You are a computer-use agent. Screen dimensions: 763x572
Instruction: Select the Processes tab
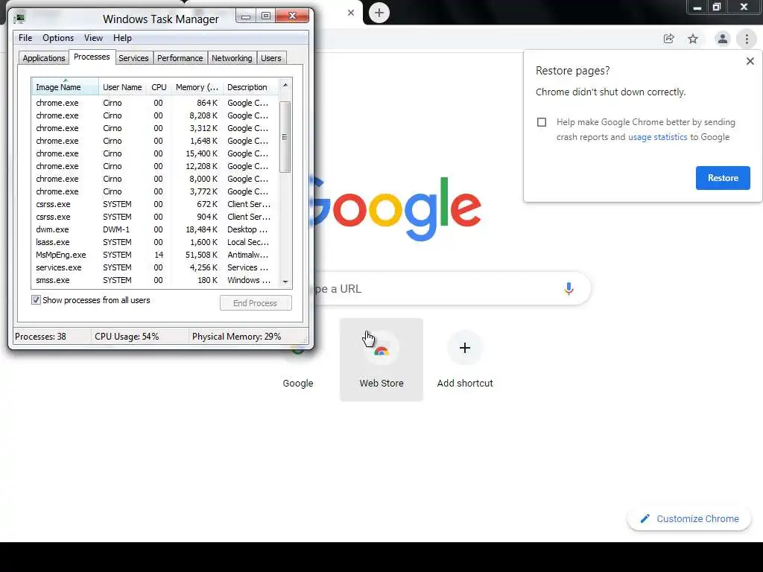pyautogui.click(x=92, y=57)
